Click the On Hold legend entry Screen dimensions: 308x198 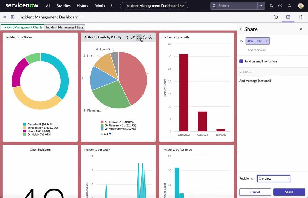(x=37, y=134)
